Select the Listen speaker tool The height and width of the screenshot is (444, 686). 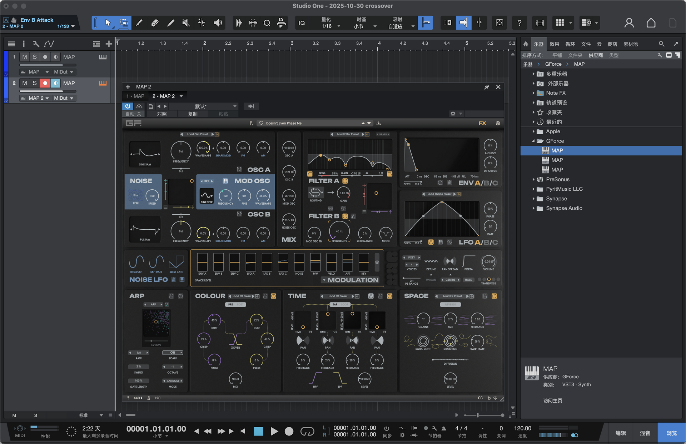218,23
